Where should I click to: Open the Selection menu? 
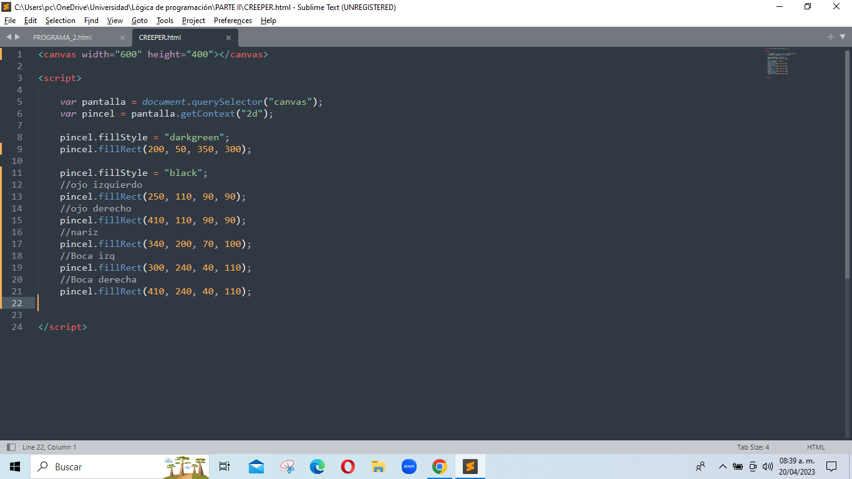[60, 21]
